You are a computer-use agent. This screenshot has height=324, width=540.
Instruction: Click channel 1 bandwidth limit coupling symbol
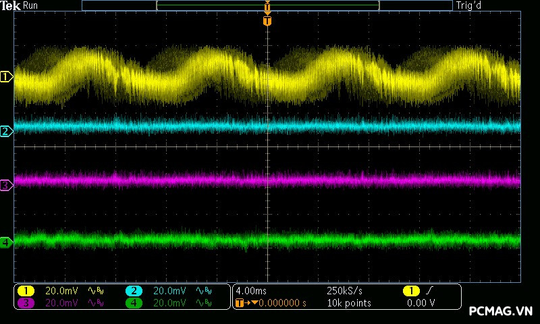(x=96, y=291)
